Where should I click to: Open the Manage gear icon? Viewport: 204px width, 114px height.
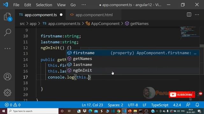7,92
